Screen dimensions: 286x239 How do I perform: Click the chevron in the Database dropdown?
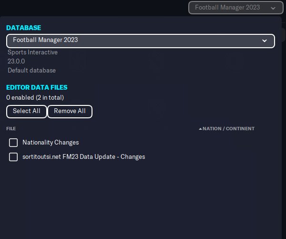point(264,41)
